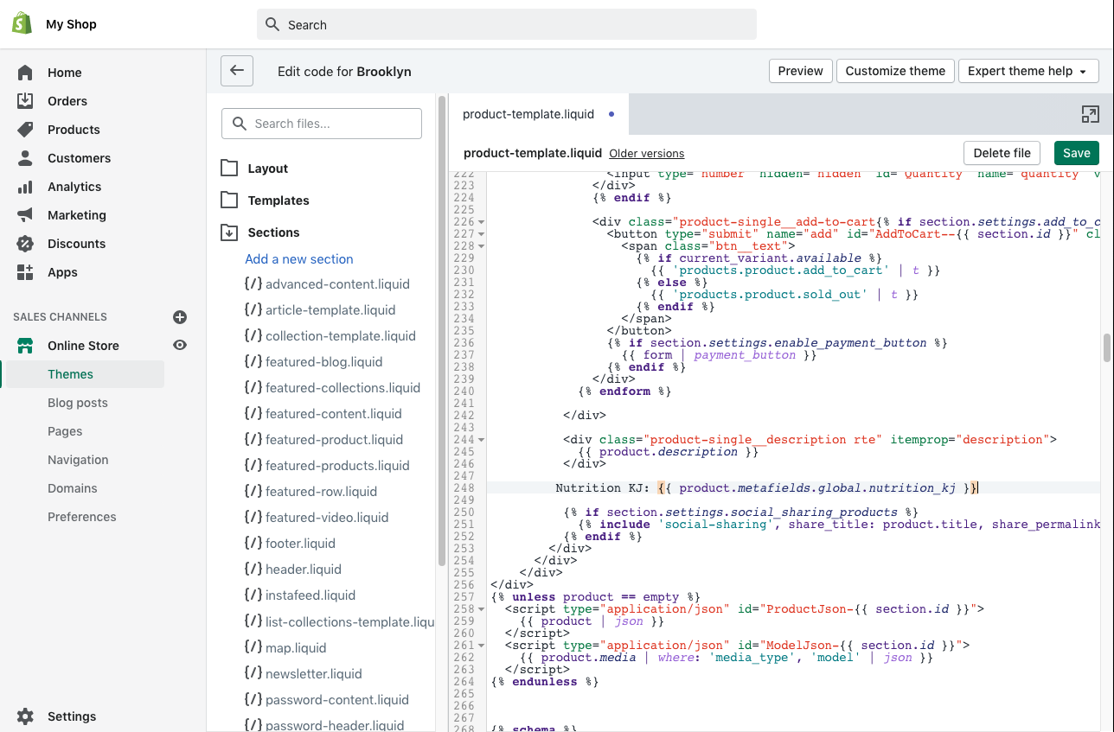Open the Apps section
Screen dimensions: 1114x732
coord(62,272)
